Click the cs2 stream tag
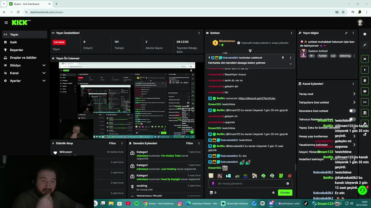 [x=333, y=56]
